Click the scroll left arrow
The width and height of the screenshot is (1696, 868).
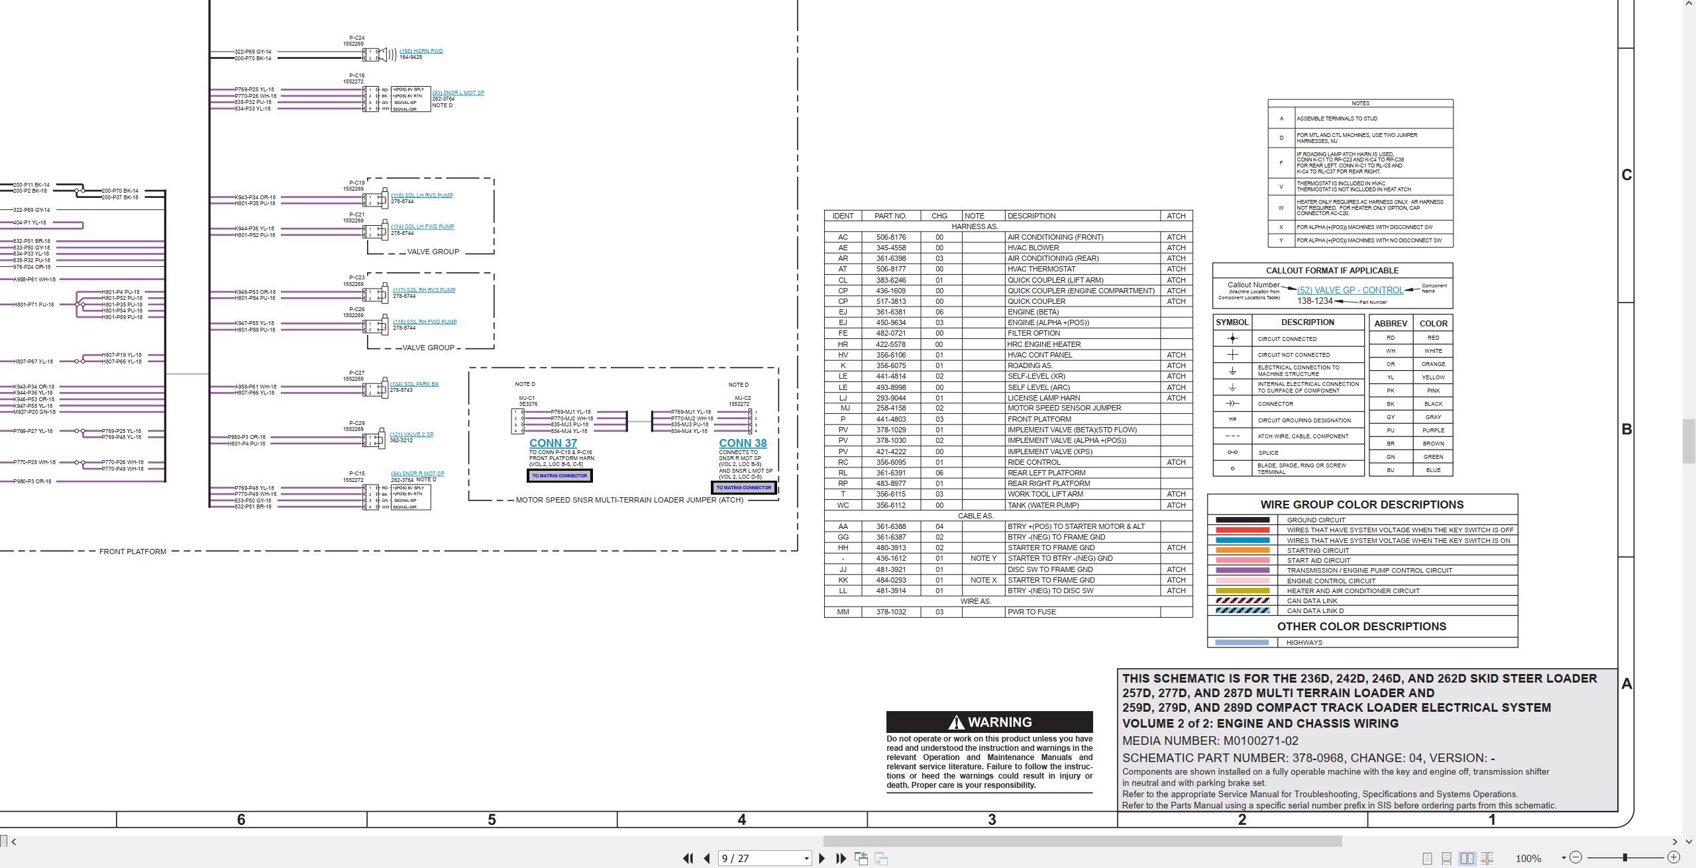click(x=13, y=842)
